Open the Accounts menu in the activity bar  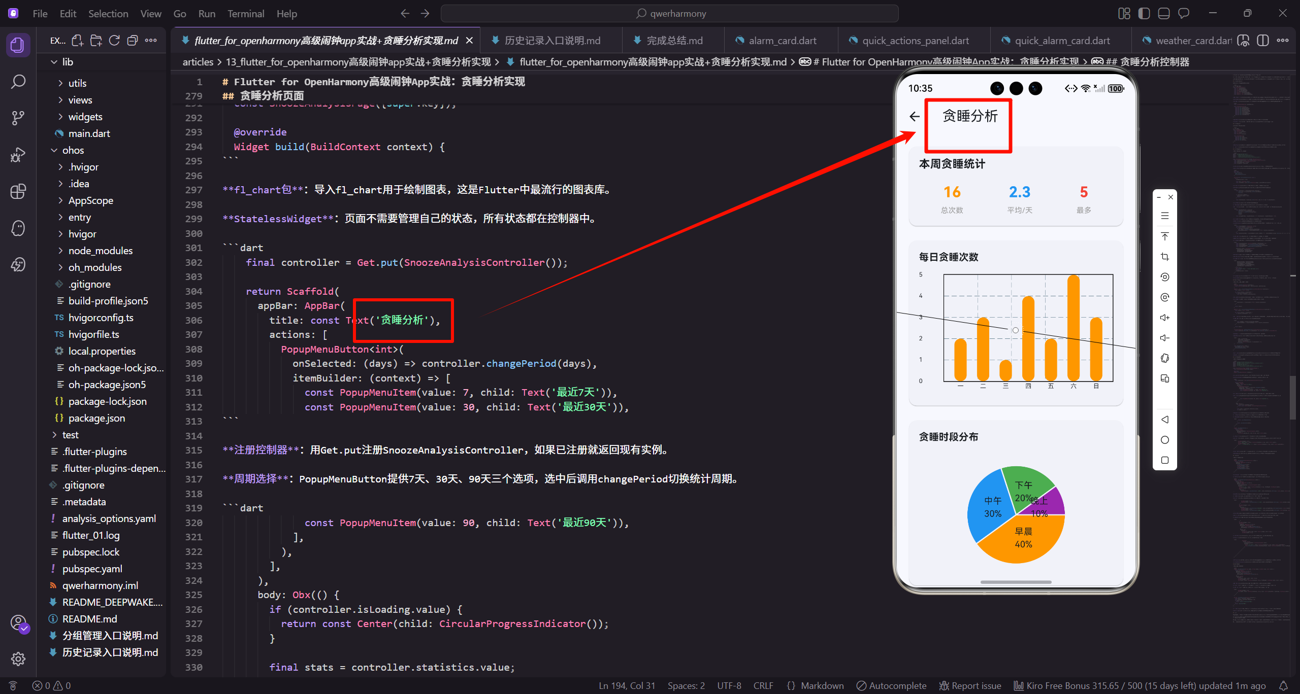(19, 623)
